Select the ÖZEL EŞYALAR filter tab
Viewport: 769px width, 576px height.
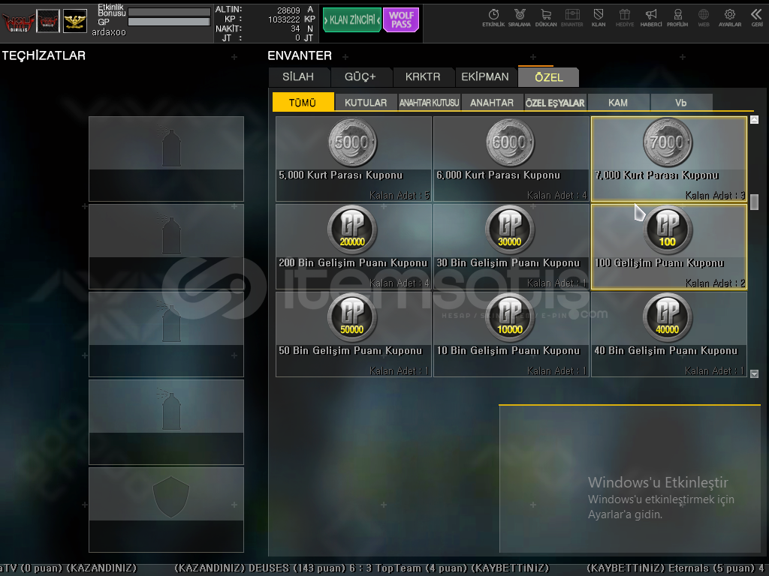tap(555, 103)
